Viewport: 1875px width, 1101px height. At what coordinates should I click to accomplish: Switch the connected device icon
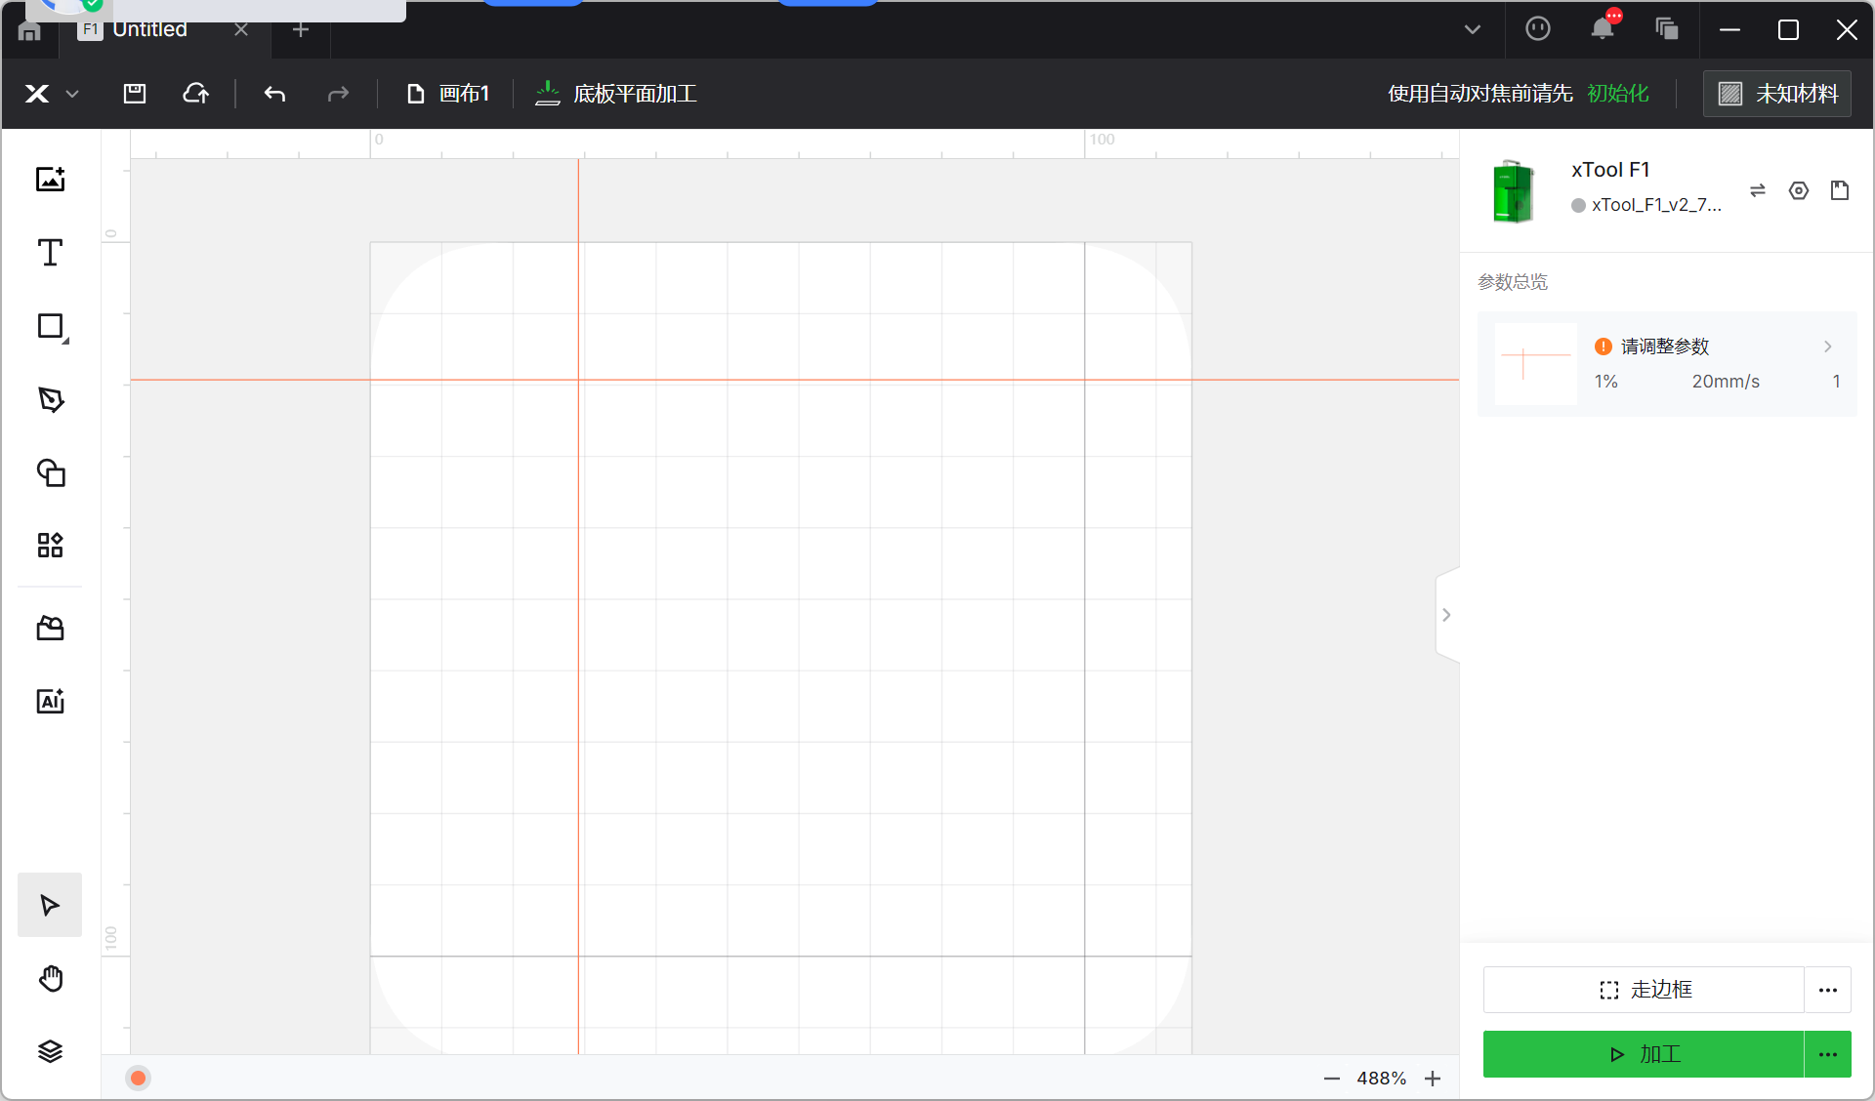point(1757,190)
